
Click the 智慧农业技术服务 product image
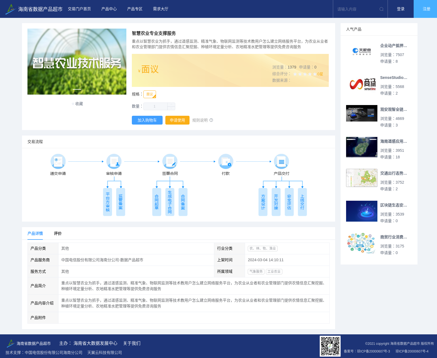tap(77, 62)
